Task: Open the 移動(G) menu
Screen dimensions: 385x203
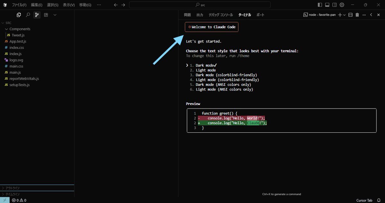Action: [x=85, y=5]
